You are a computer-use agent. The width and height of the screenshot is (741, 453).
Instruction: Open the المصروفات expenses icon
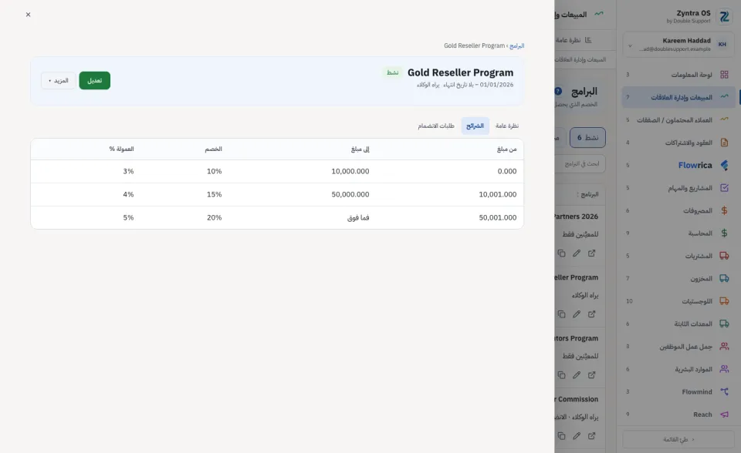[724, 210]
